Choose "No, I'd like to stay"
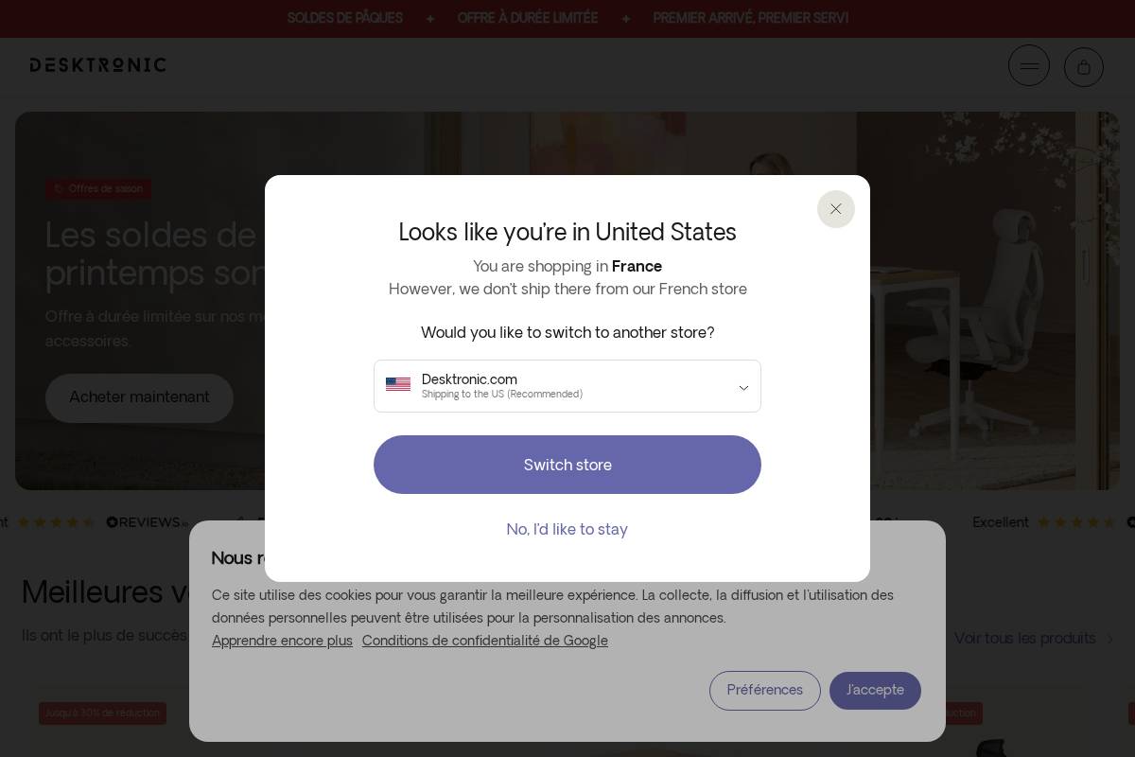Viewport: 1135px width, 757px height. point(567,529)
